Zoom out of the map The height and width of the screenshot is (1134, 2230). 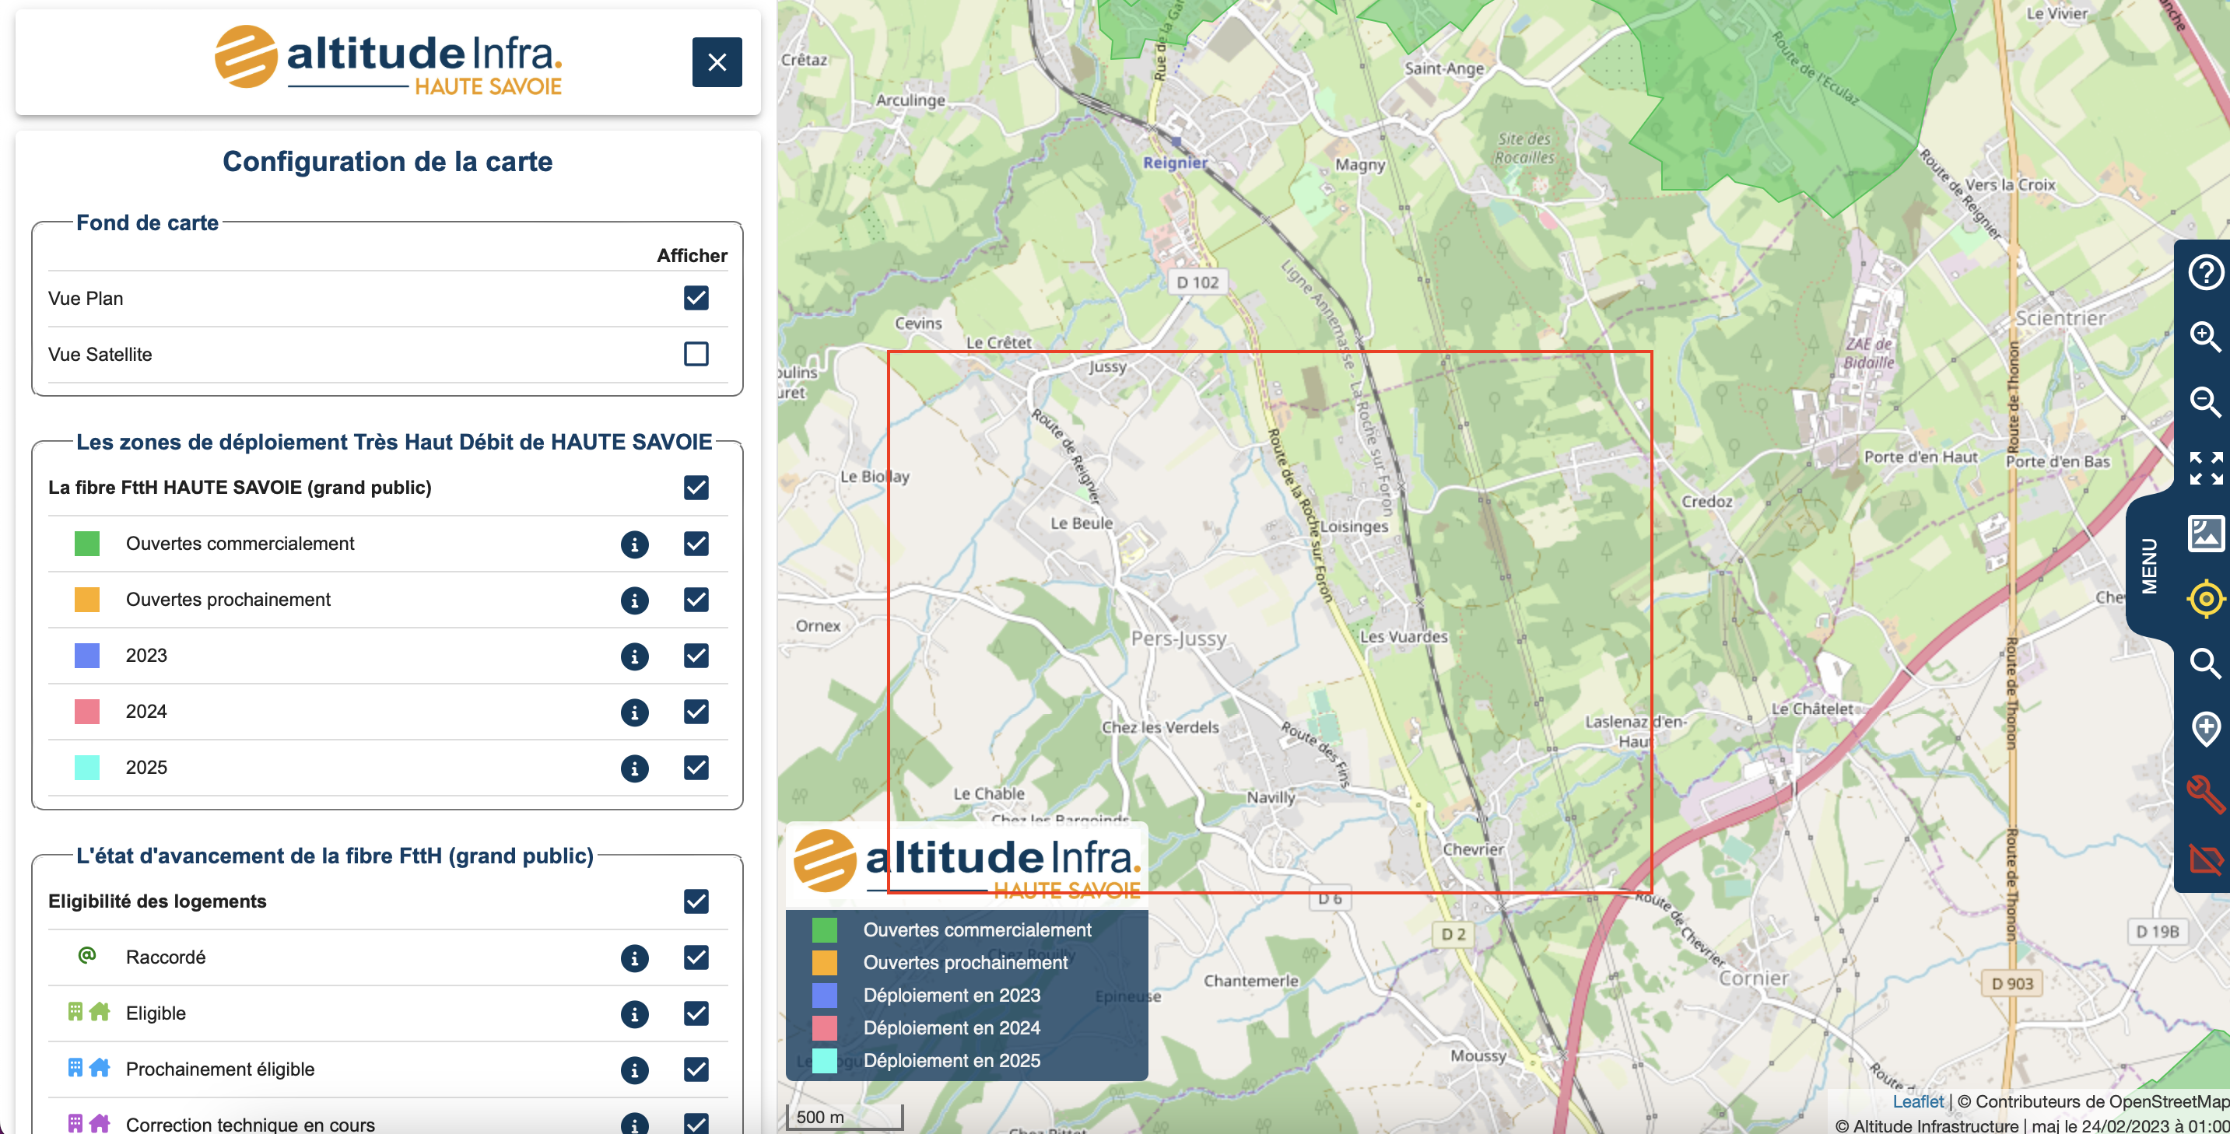(x=2204, y=401)
